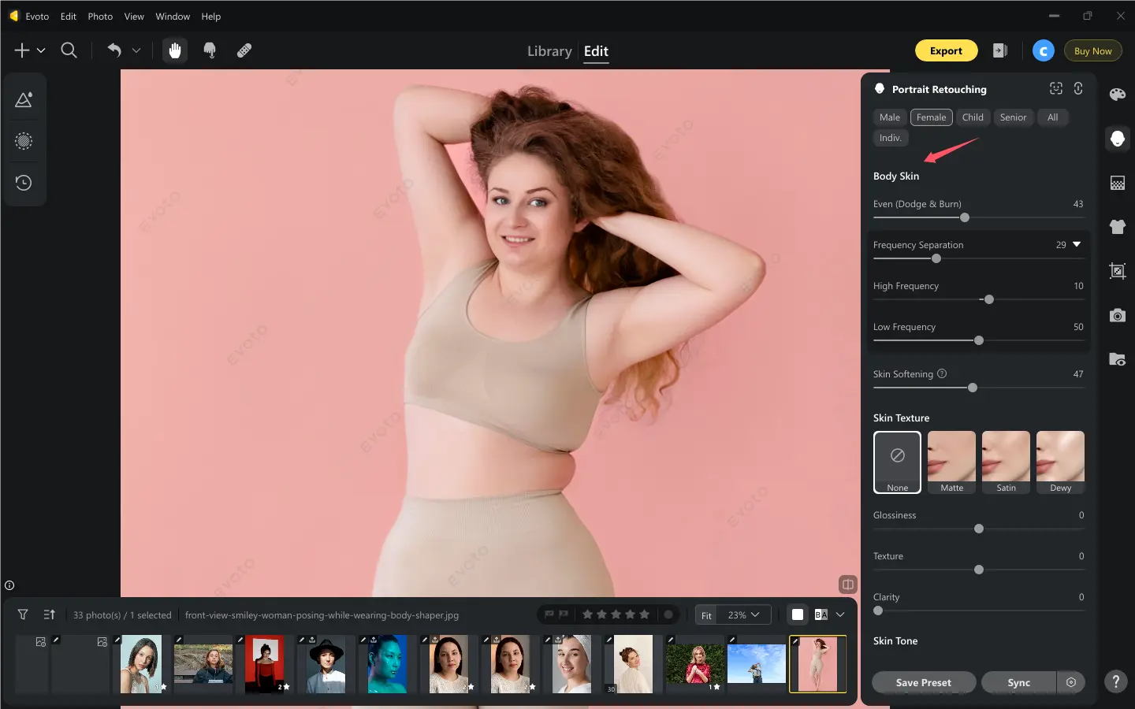Click the Buy Now button
Image resolution: width=1135 pixels, height=709 pixels.
coord(1092,50)
